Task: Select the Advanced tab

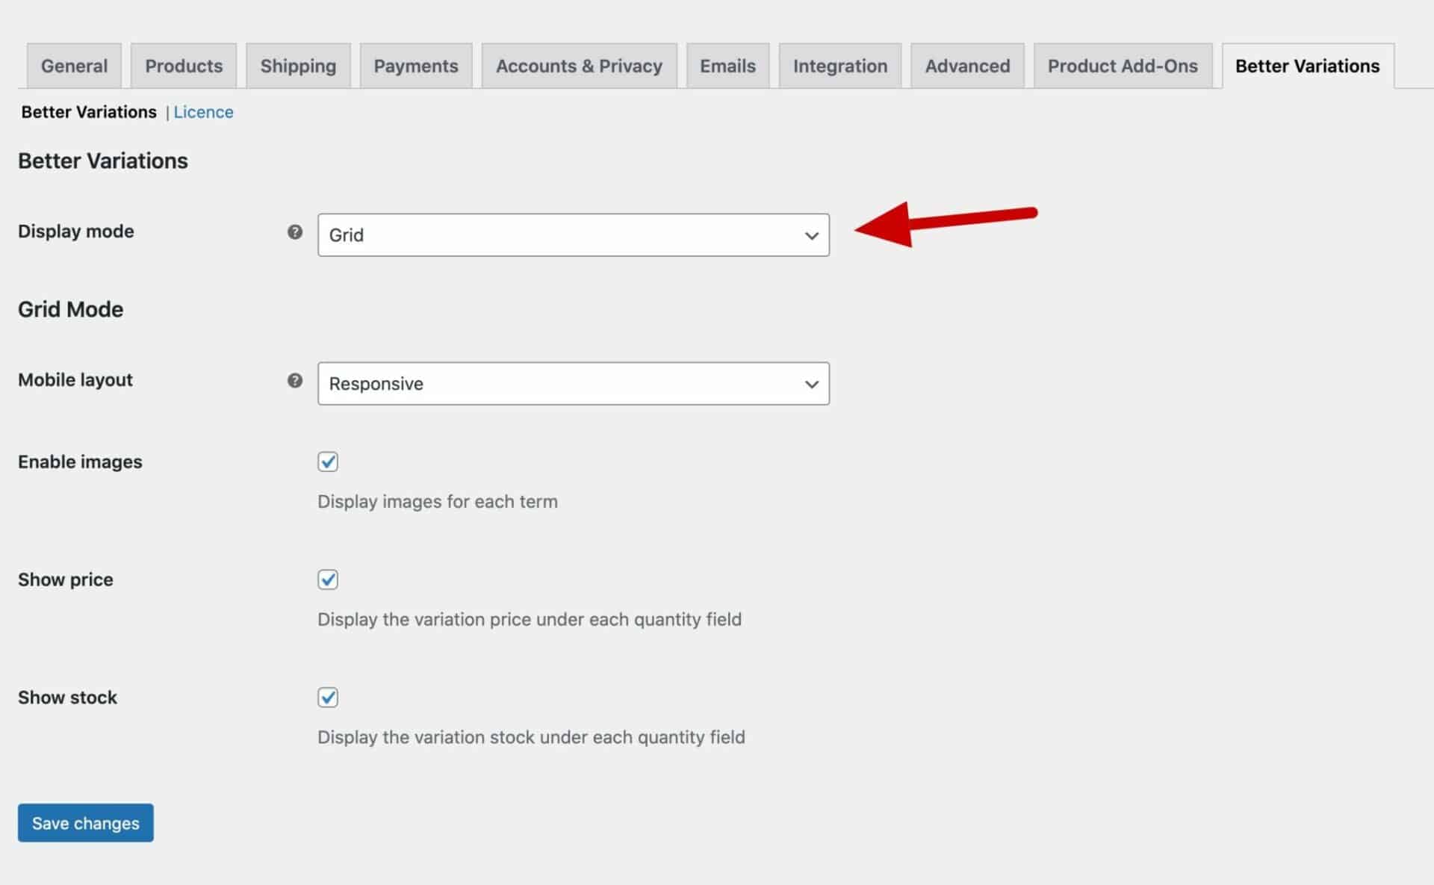Action: pos(967,66)
